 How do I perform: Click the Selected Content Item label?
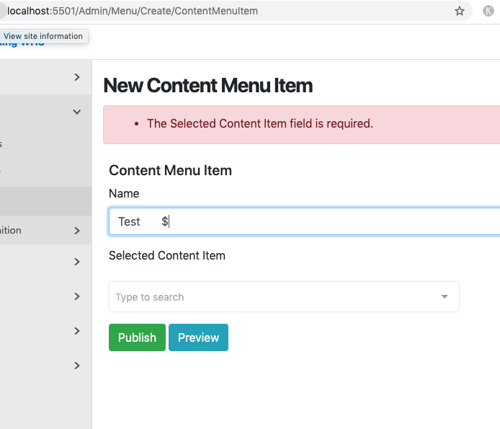click(x=167, y=255)
